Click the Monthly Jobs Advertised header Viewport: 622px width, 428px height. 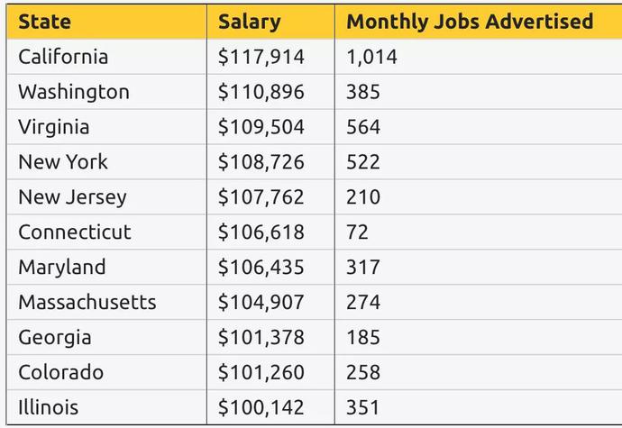pos(470,22)
